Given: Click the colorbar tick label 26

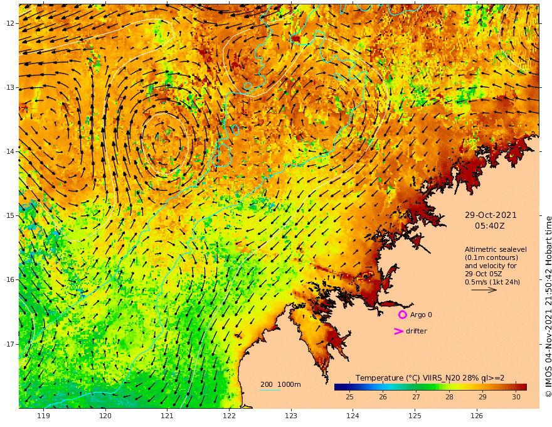Looking at the screenshot, I should tap(383, 397).
